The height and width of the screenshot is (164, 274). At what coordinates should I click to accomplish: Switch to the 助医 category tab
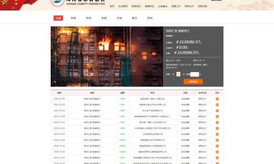tap(74, 18)
